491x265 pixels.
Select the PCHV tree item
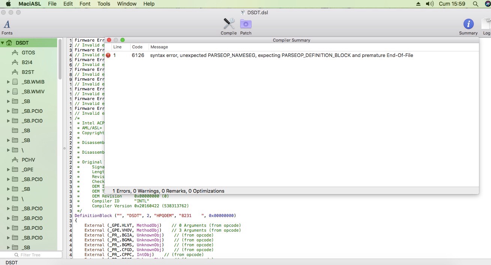[x=29, y=160]
